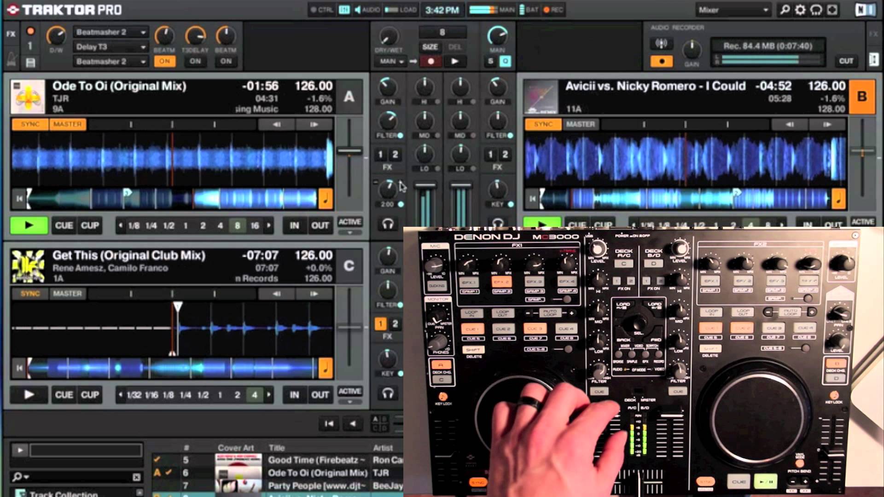Expand the Deck A panel arrow below ACTIVE

coord(350,232)
